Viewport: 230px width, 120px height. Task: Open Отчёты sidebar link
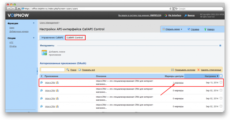pyautogui.click(x=13, y=46)
